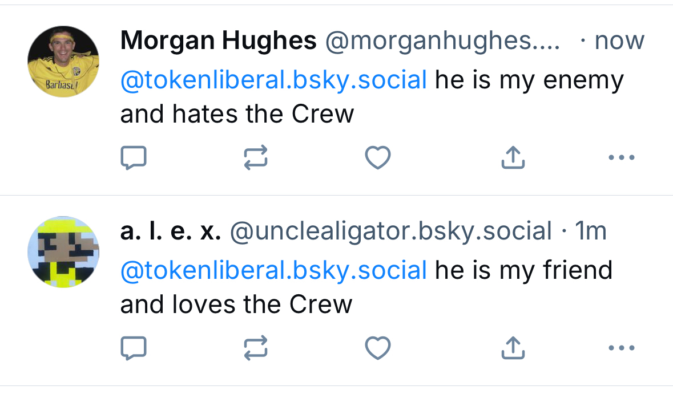Repost a. l. e. x.'s post
The width and height of the screenshot is (673, 398).
(x=255, y=347)
